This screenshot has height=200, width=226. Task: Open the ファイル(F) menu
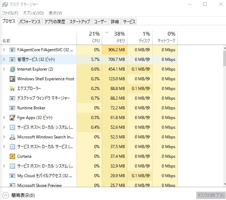pos(10,13)
